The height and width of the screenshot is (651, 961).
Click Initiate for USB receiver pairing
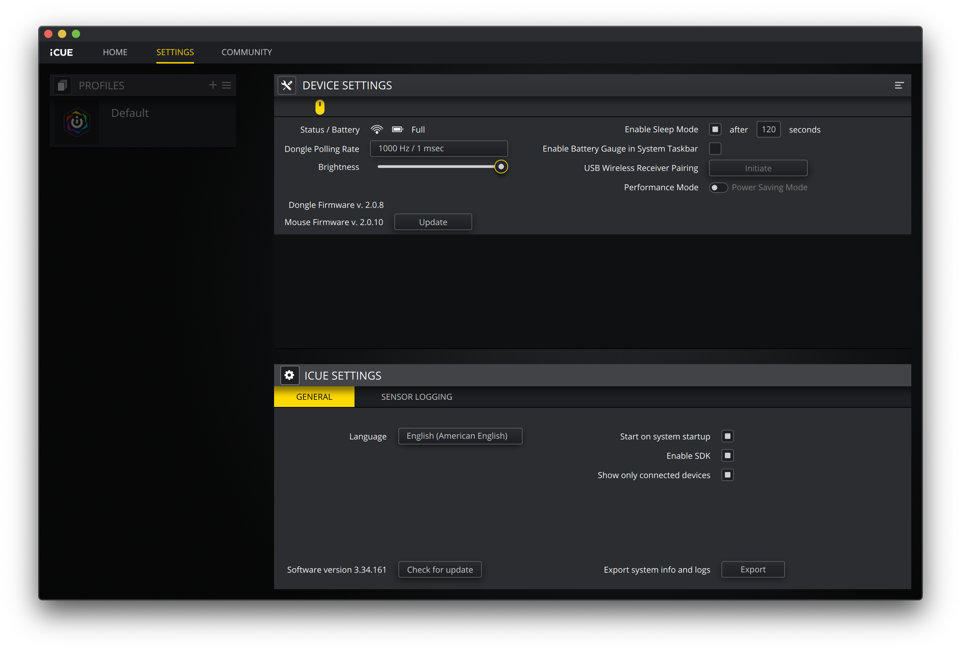point(758,168)
